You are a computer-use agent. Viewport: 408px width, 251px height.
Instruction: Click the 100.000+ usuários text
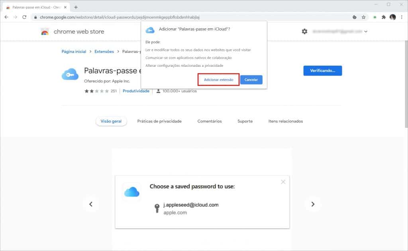point(180,91)
